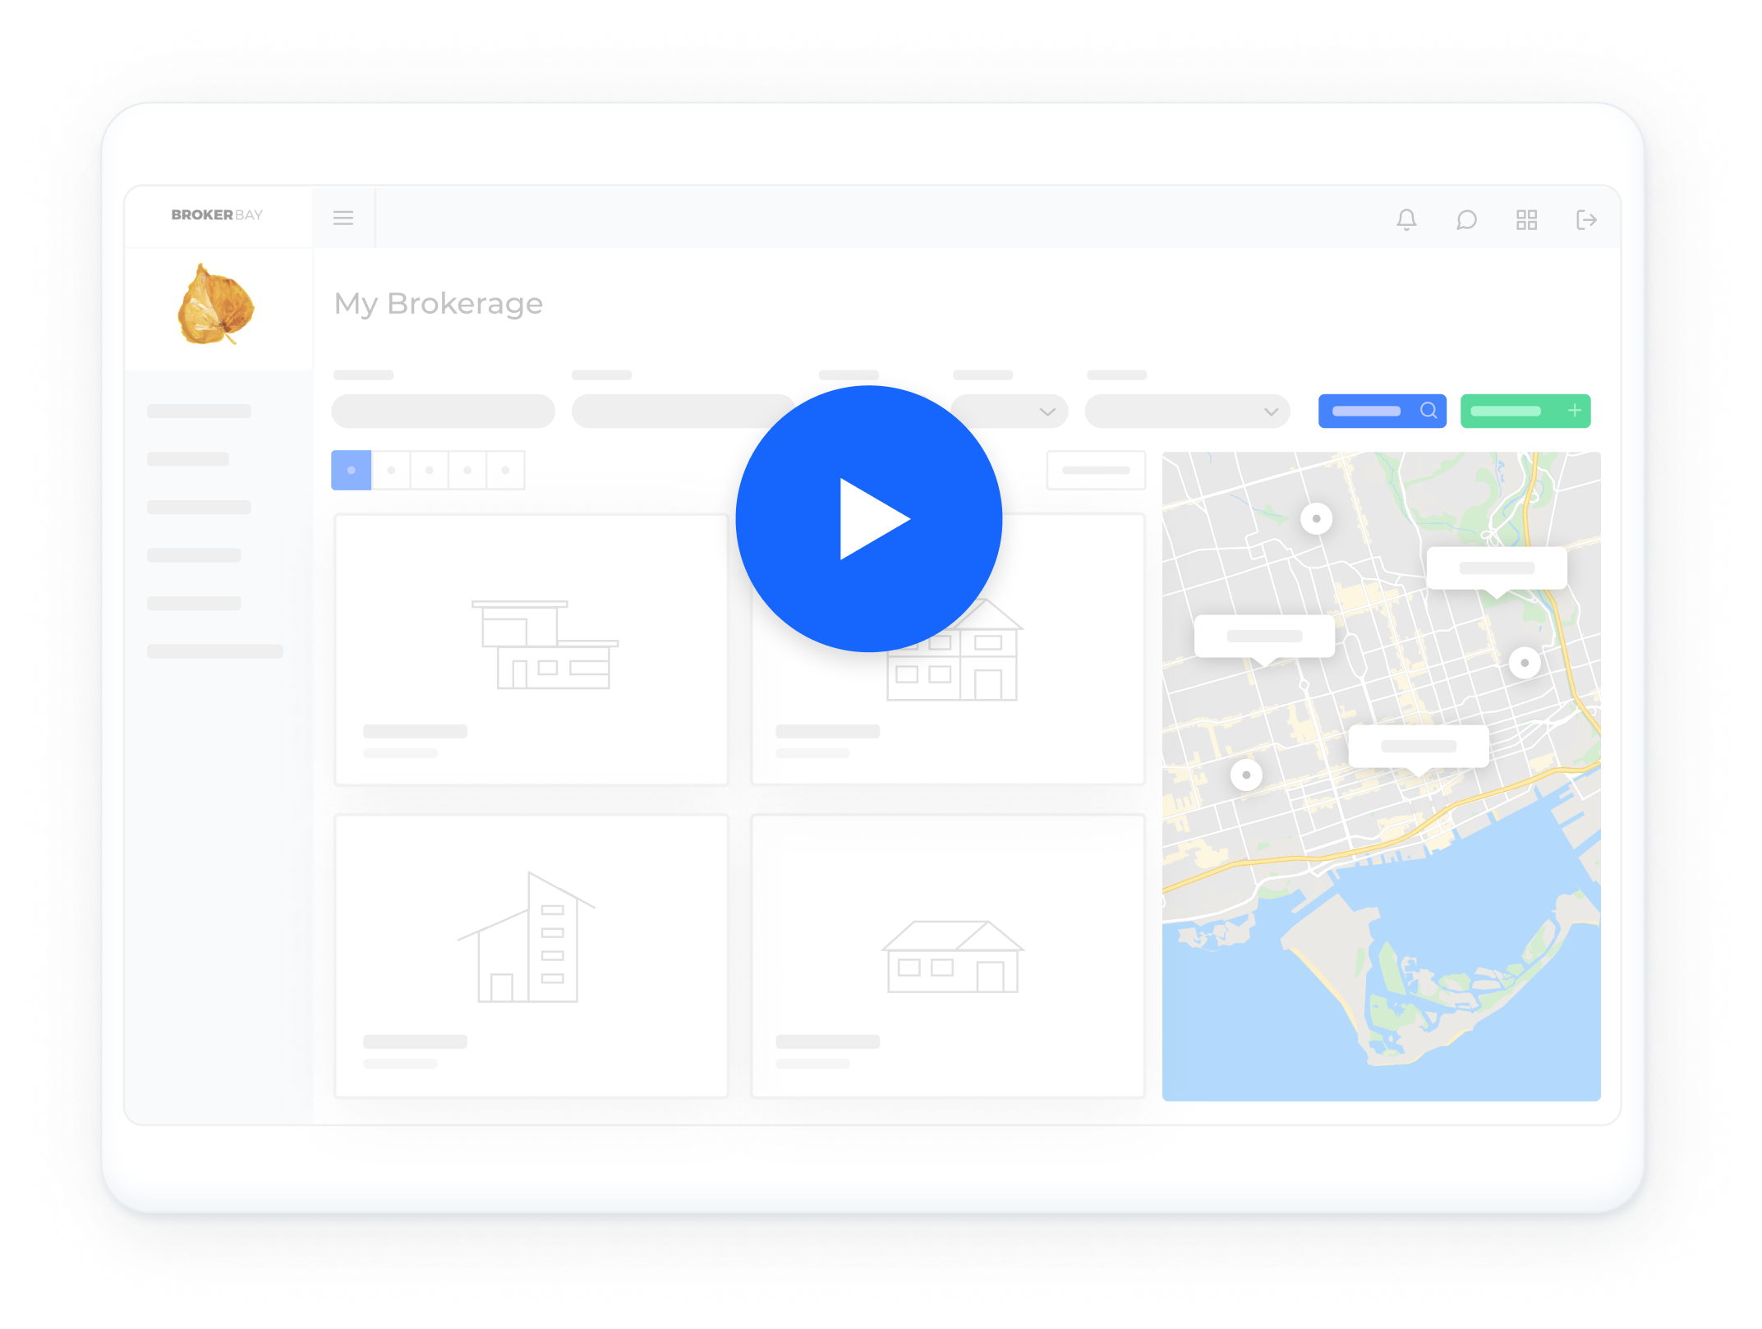1762x1329 pixels.
Task: Click the blue search button
Action: (1382, 411)
